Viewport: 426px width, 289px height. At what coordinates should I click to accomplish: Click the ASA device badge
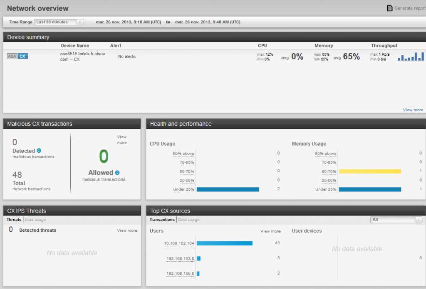(x=12, y=56)
